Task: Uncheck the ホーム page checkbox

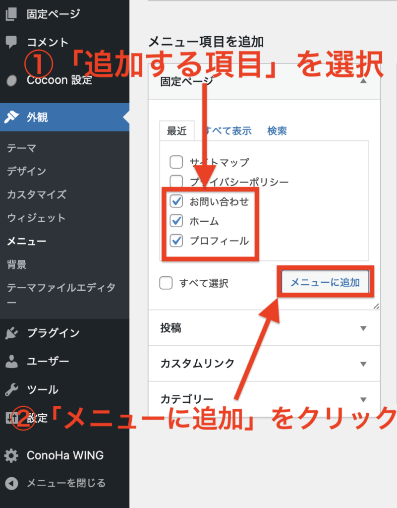Action: 176,221
